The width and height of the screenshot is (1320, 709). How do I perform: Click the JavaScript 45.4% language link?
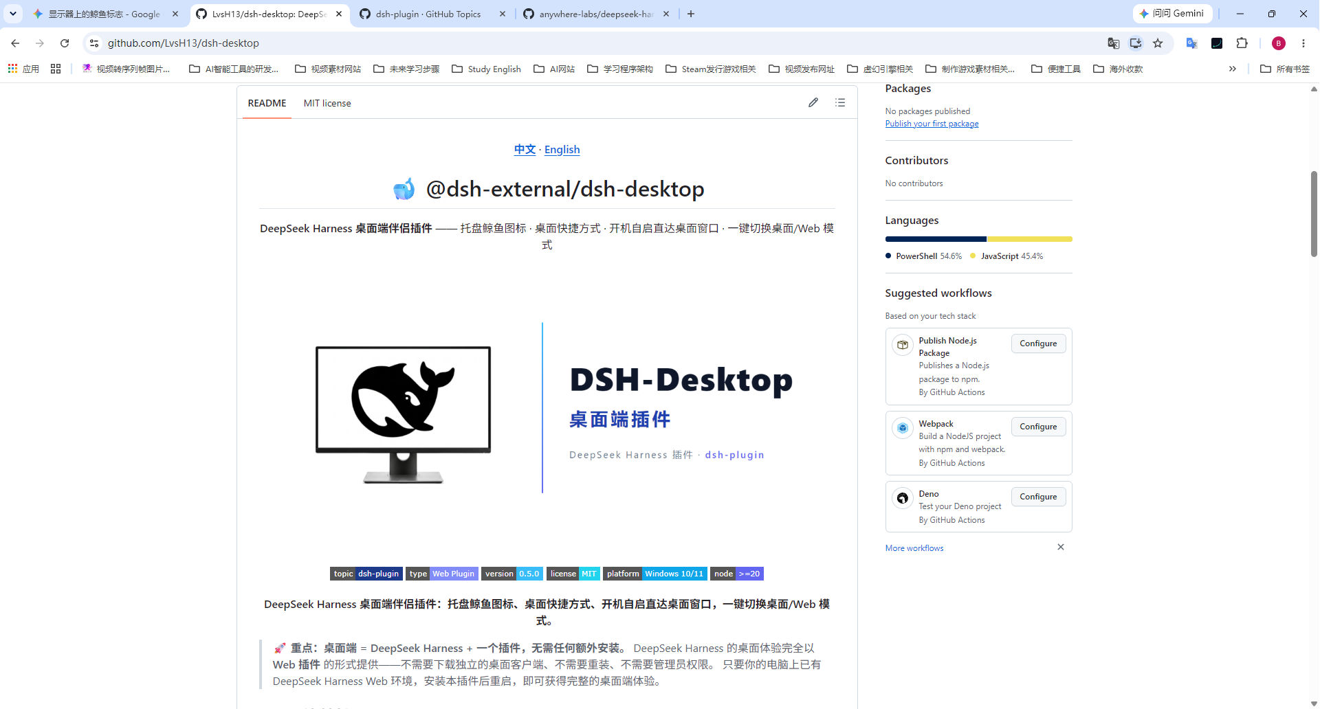(1006, 256)
